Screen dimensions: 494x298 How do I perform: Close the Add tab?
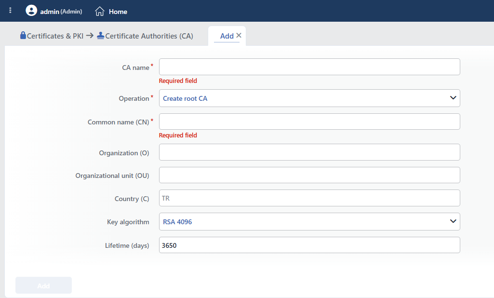coord(239,35)
